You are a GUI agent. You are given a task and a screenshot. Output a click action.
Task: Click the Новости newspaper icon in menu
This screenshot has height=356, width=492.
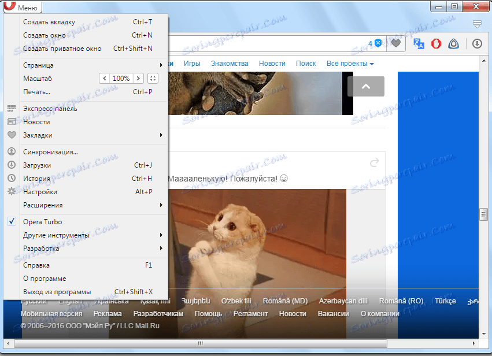tap(12, 121)
